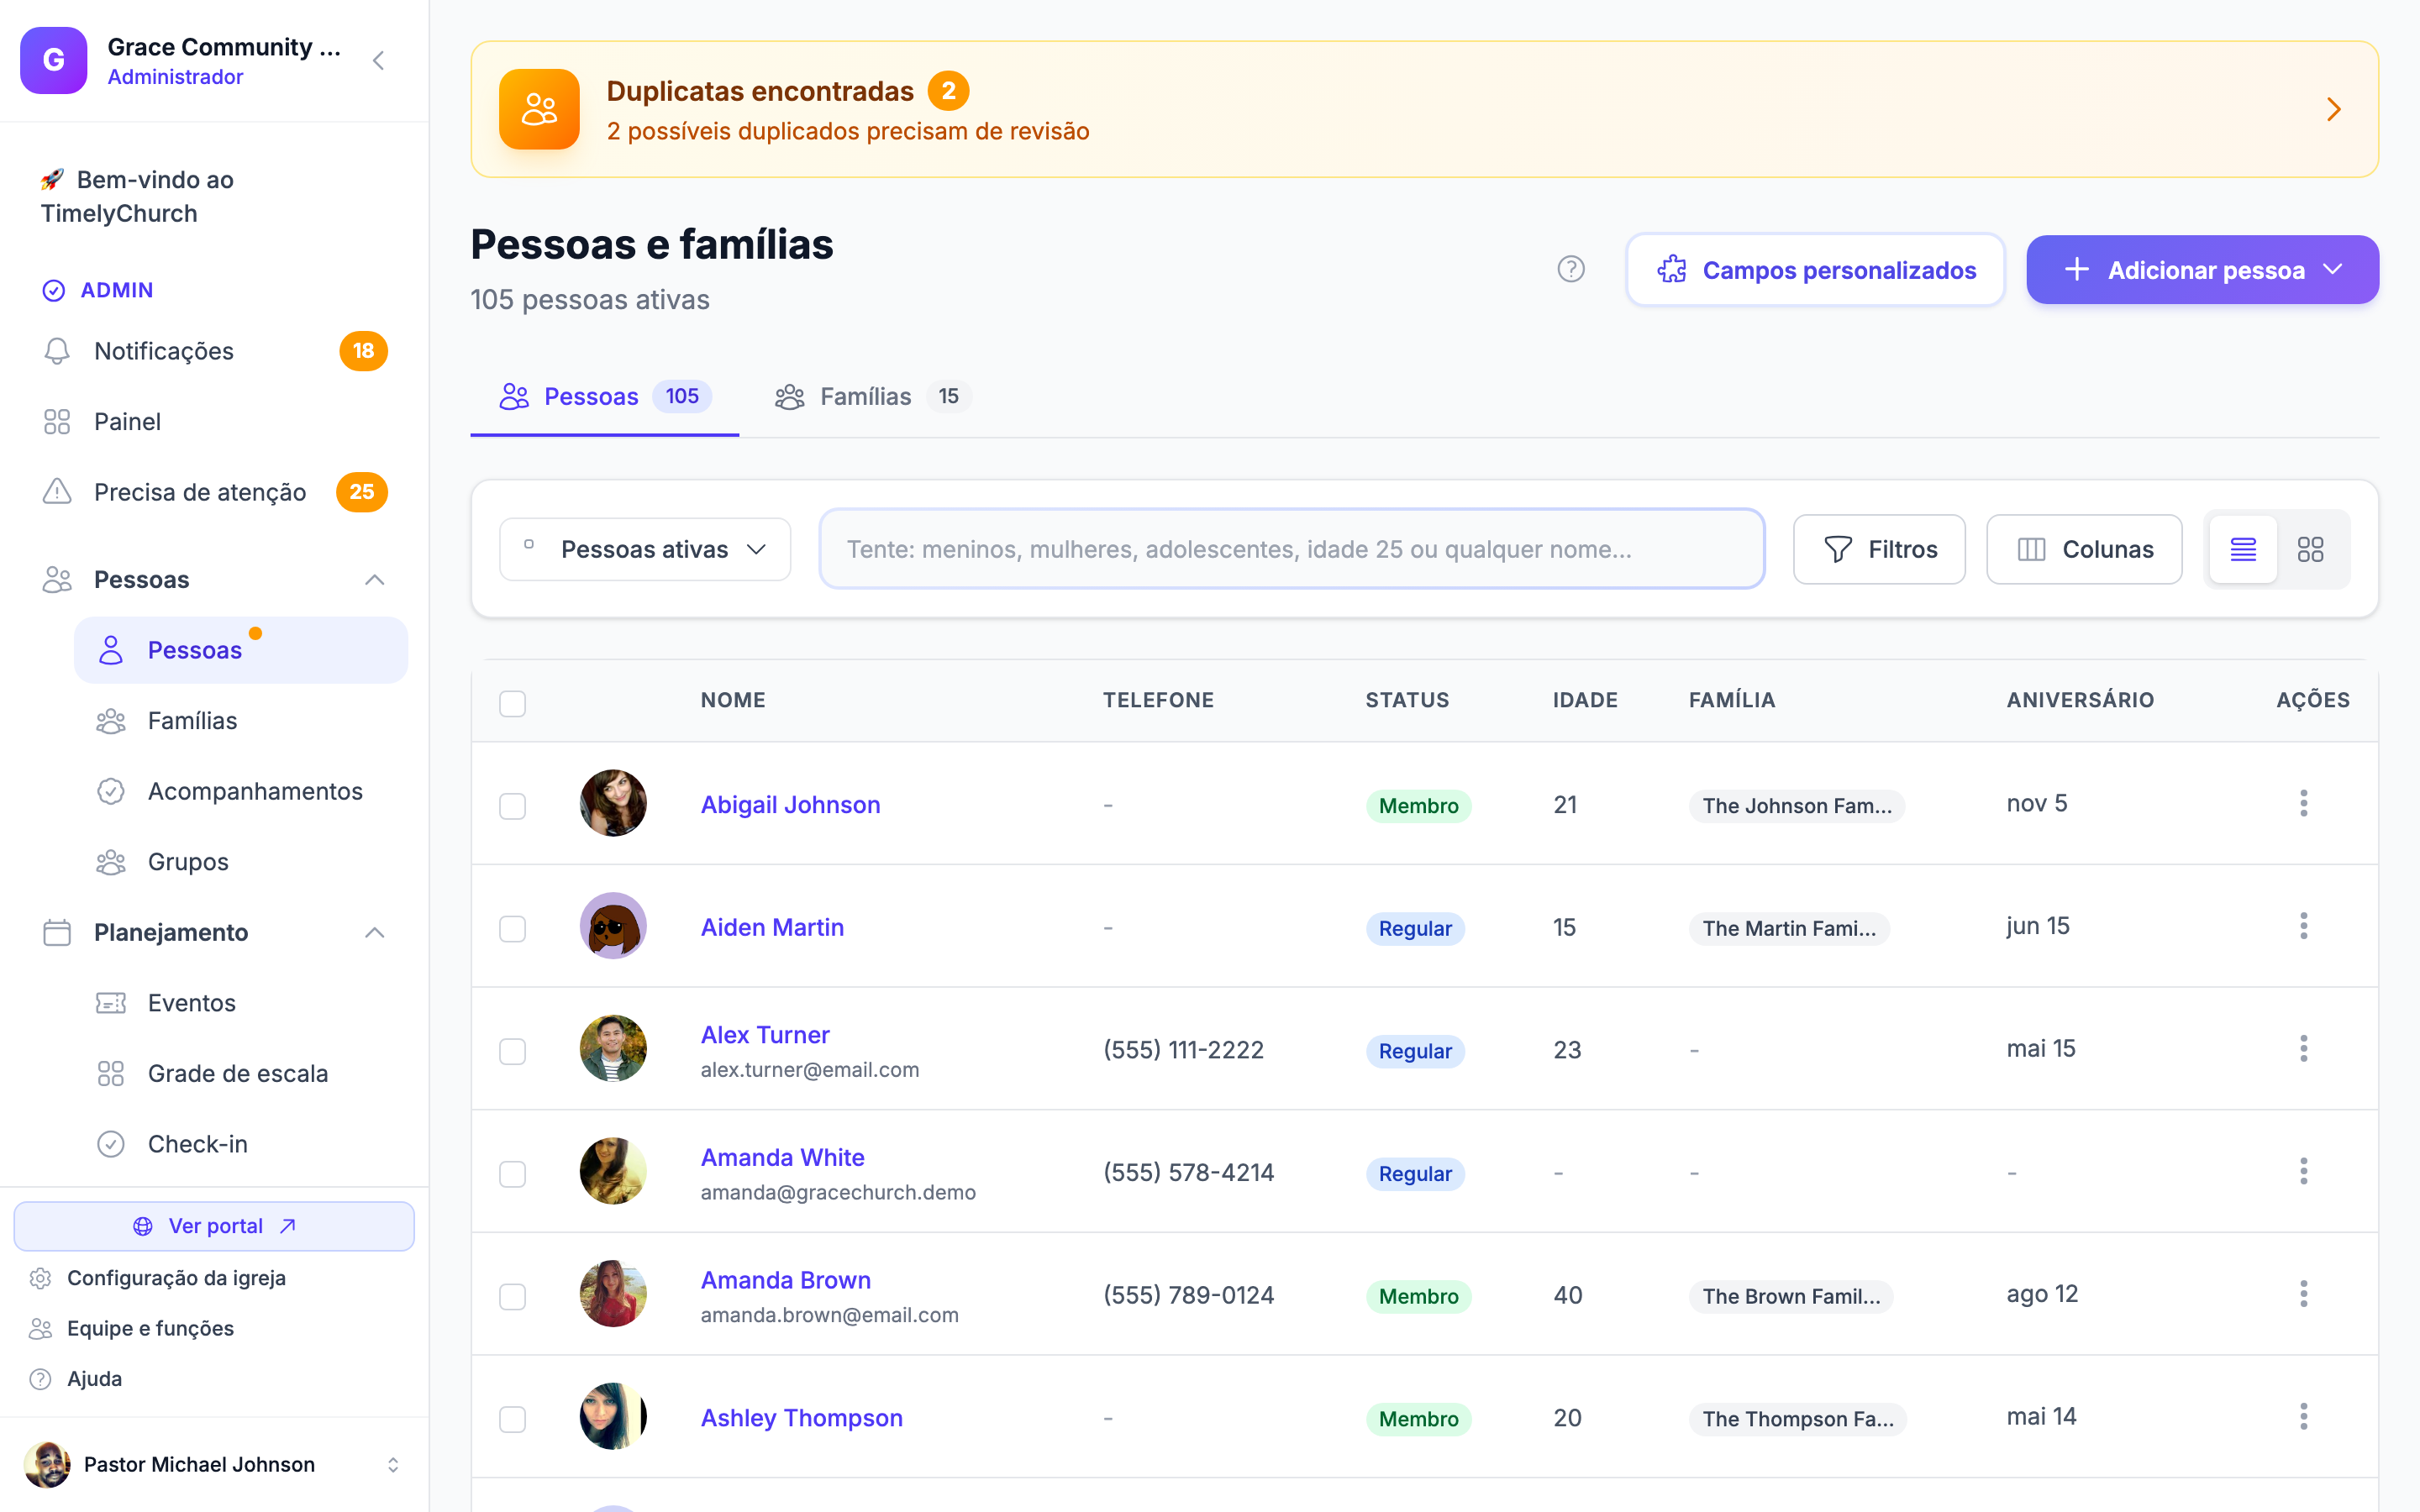Collapse the Pessoas sidebar section
The image size is (2420, 1512).
tap(375, 580)
